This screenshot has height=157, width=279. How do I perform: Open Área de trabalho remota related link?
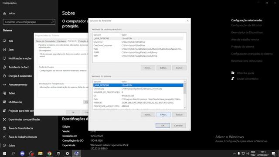coord(245,40)
